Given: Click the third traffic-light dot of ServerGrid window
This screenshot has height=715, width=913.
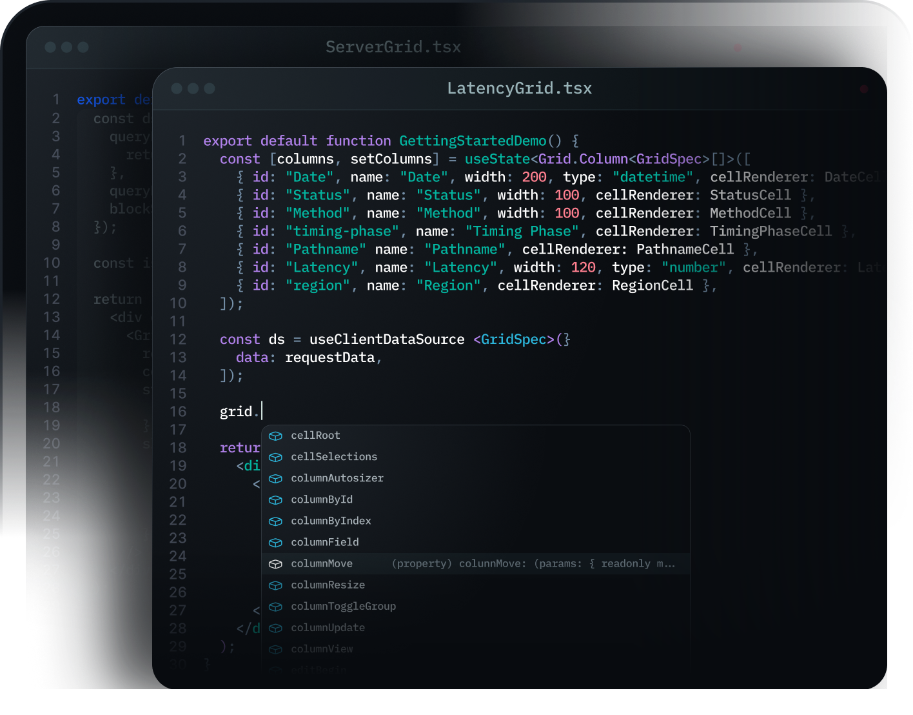Looking at the screenshot, I should click(83, 47).
